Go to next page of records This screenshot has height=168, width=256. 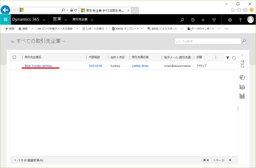(230, 160)
